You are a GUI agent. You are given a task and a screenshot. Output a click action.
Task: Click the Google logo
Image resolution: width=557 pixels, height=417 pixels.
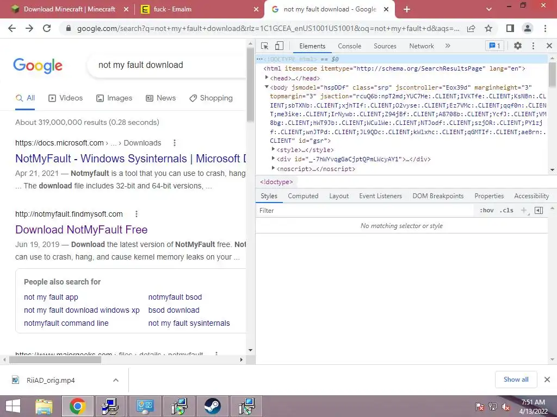coord(38,65)
